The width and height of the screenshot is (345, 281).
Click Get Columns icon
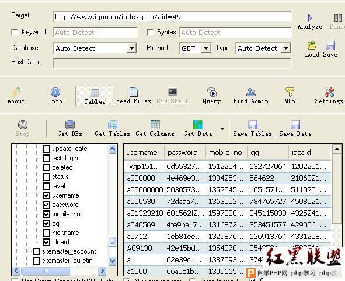click(155, 125)
